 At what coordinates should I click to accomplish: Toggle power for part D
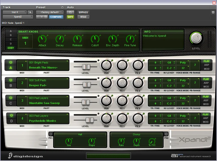[12, 115]
